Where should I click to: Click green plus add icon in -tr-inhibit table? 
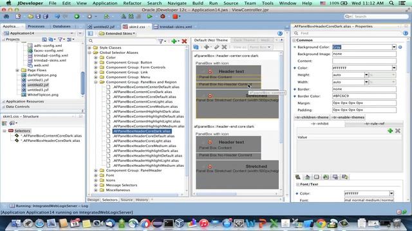tap(390, 131)
